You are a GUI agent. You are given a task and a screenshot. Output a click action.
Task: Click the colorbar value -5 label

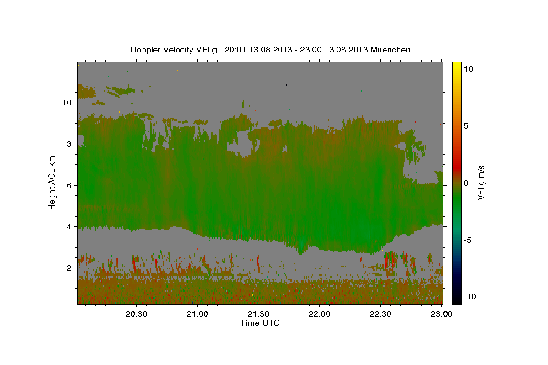pyautogui.click(x=469, y=240)
